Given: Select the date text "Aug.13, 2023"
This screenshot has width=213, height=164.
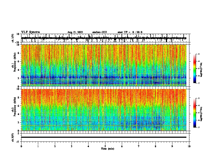Looking at the screenshot, I should tap(75, 32).
